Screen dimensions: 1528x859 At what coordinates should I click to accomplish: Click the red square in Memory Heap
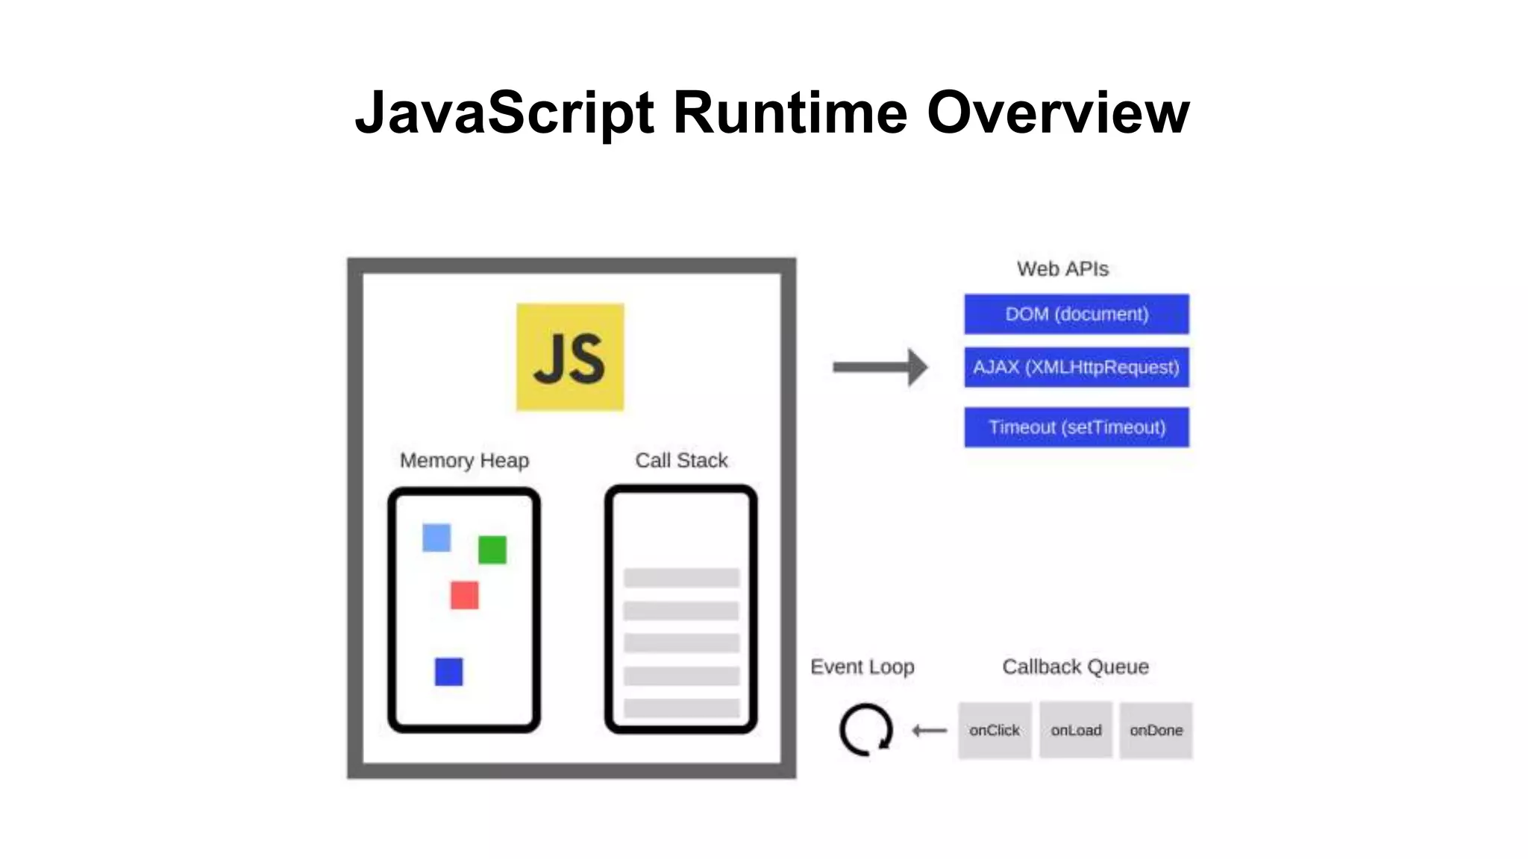click(464, 595)
